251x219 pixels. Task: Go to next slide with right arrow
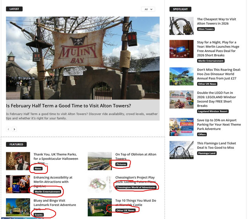[15, 129]
